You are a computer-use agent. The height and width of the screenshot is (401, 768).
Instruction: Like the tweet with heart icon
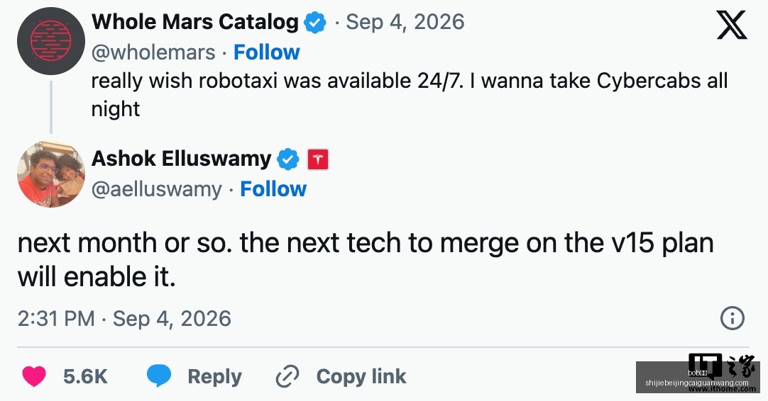[x=34, y=376]
